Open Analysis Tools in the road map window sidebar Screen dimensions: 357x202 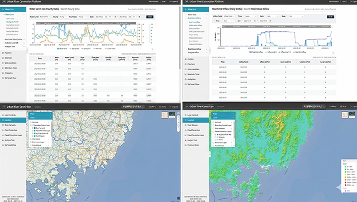coord(9,140)
